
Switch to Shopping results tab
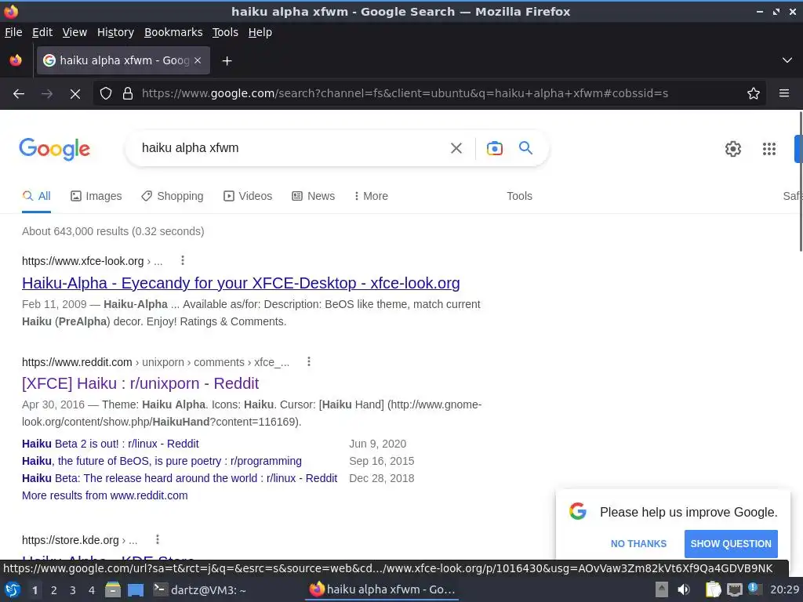click(x=173, y=196)
